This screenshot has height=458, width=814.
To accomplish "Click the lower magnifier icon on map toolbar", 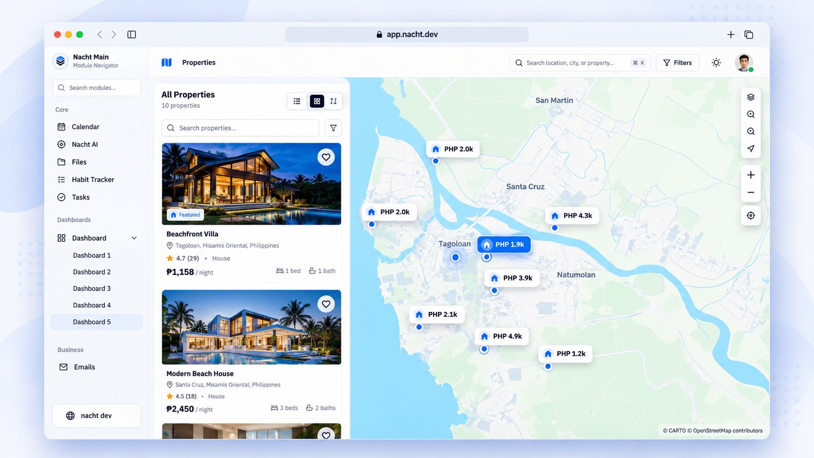I will (x=751, y=131).
